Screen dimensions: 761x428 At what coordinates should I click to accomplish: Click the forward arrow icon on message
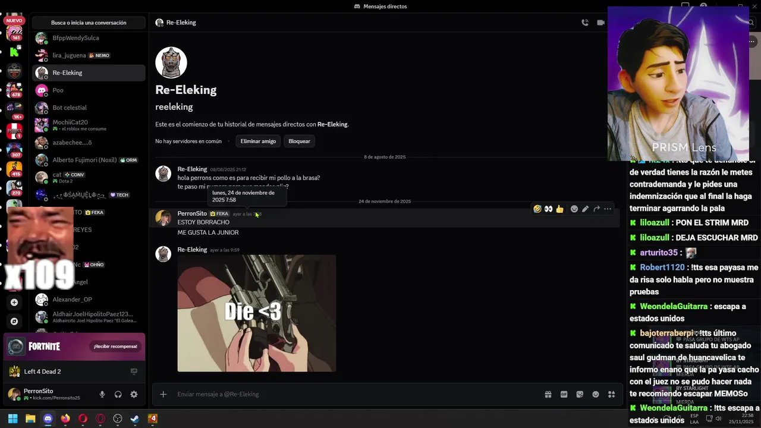pyautogui.click(x=596, y=209)
